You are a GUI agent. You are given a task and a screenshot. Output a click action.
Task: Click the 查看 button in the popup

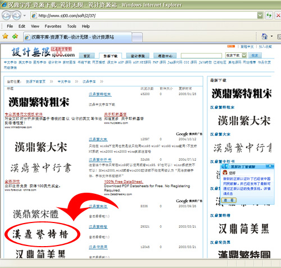229,200
